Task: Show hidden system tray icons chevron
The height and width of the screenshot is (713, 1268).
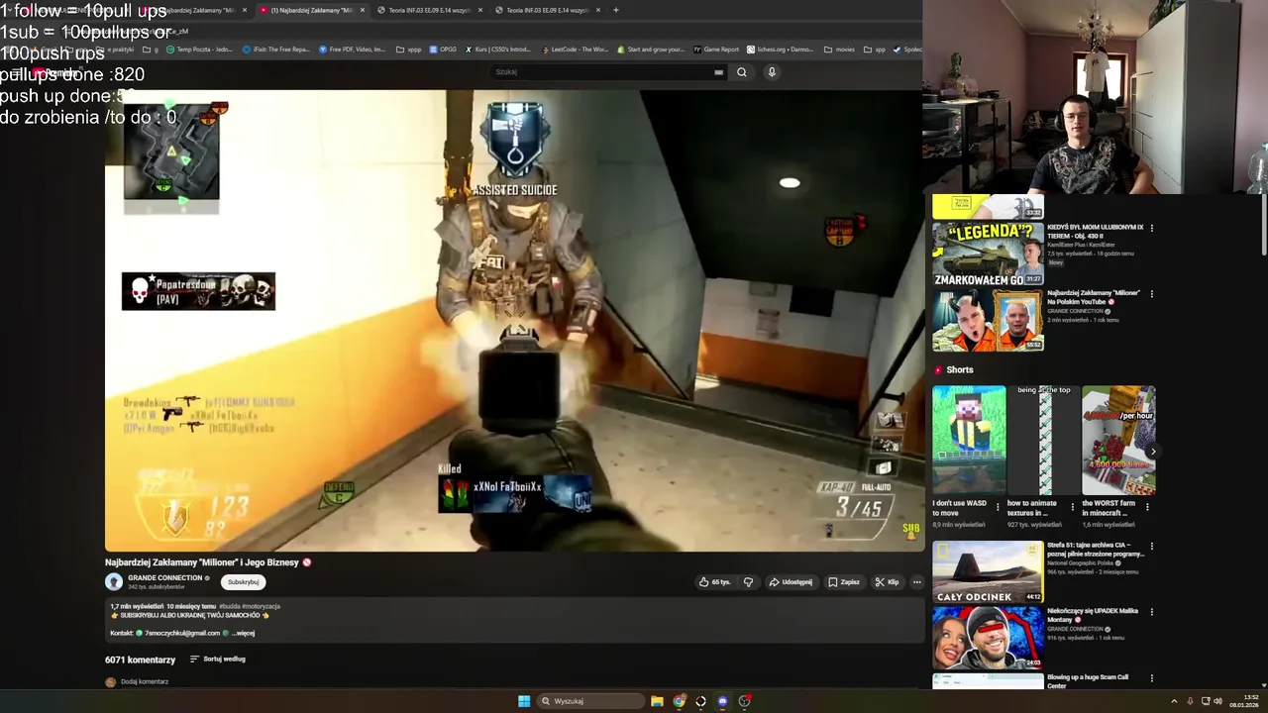Action: click(x=1174, y=701)
